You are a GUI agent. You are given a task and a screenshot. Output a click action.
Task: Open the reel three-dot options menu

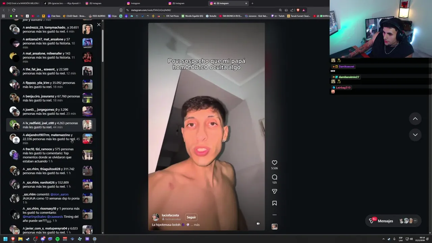point(274,215)
